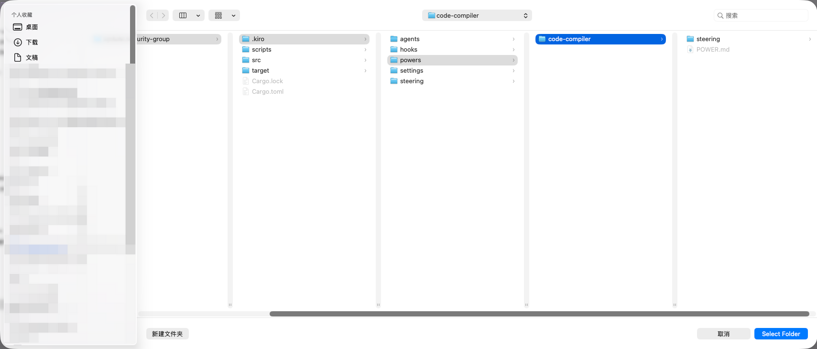
Task: Click the Cancel (取消) button
Action: [723, 334]
